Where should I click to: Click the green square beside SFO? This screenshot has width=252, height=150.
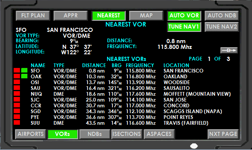24,70
